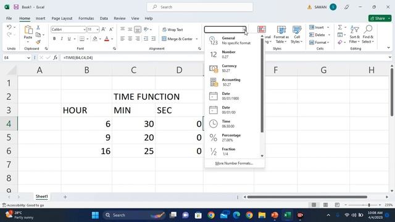Click the AutoSum sigma icon

pyautogui.click(x=340, y=27)
